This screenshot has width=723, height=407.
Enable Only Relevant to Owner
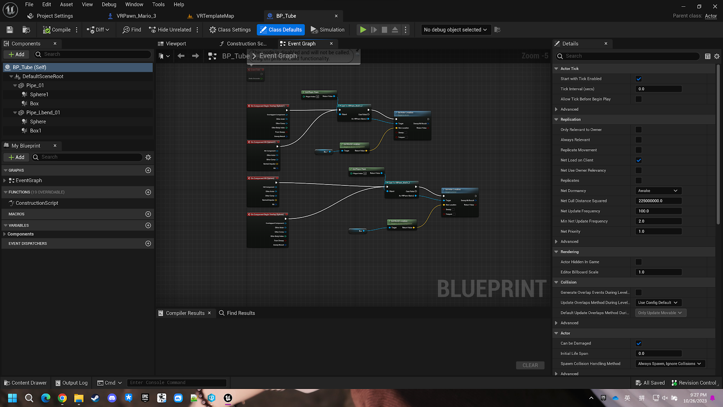click(x=638, y=130)
